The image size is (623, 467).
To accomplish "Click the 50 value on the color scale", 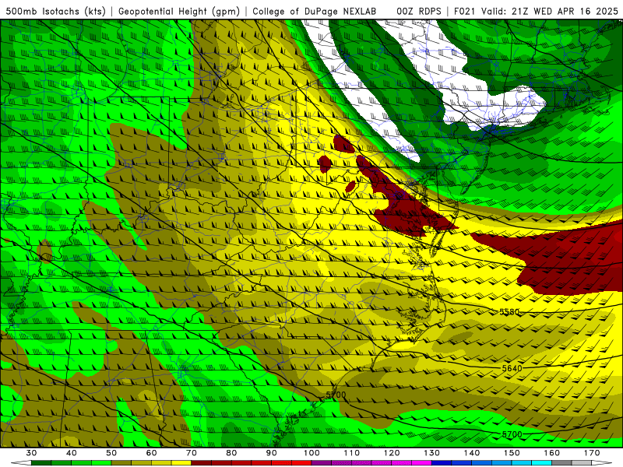I will click(x=111, y=453).
